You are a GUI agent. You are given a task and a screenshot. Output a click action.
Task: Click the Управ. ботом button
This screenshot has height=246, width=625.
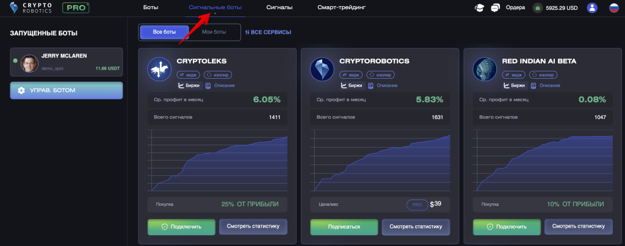tap(67, 90)
